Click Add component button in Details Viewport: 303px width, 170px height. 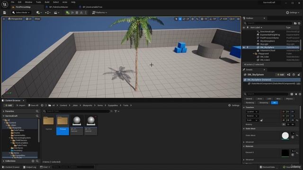pos(280,75)
